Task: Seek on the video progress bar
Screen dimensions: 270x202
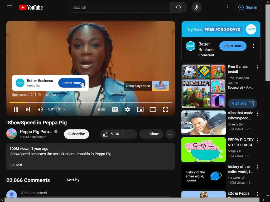Action: point(91,103)
